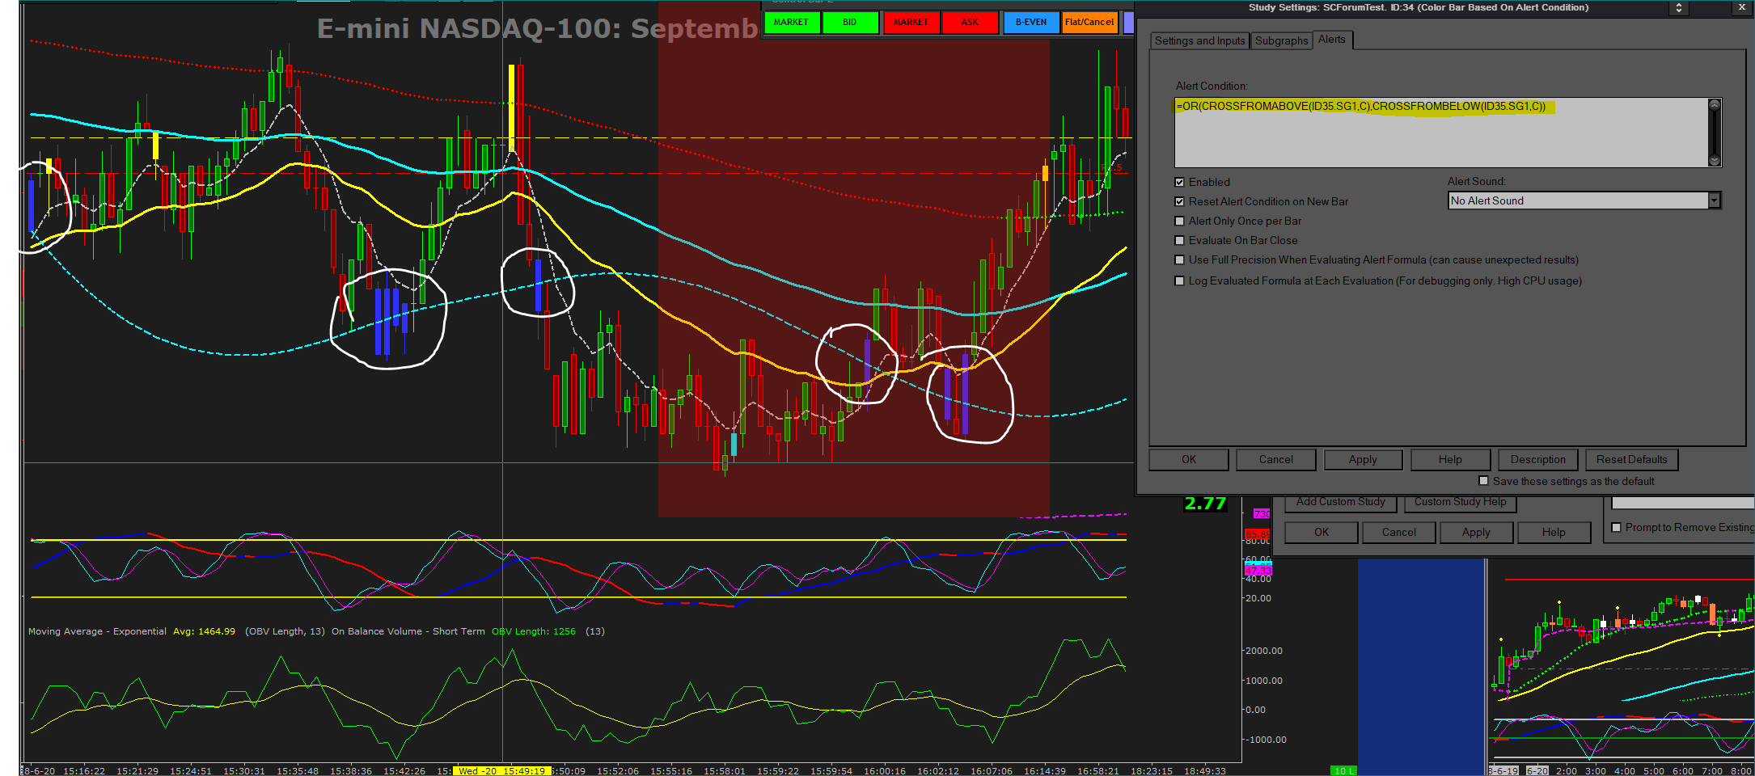Click the green '10 L' indicator at bottom
This screenshot has height=776, width=1755.
[x=1344, y=771]
